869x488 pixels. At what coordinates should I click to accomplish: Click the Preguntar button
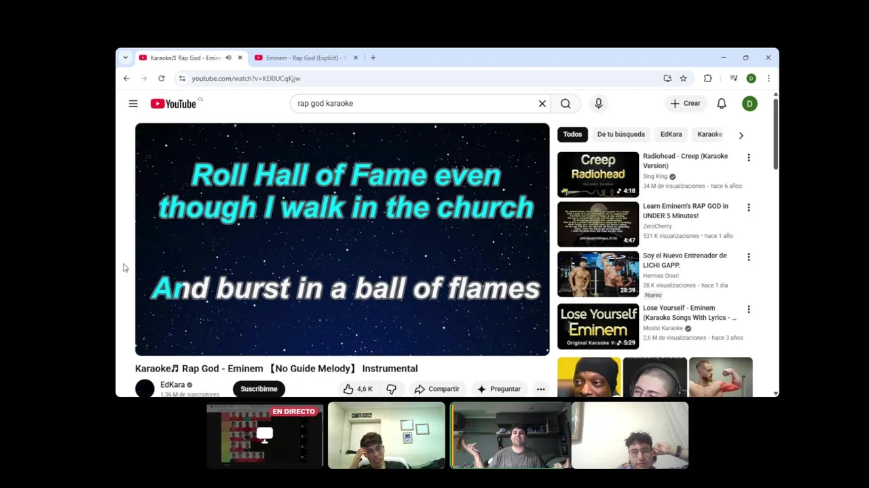499,389
